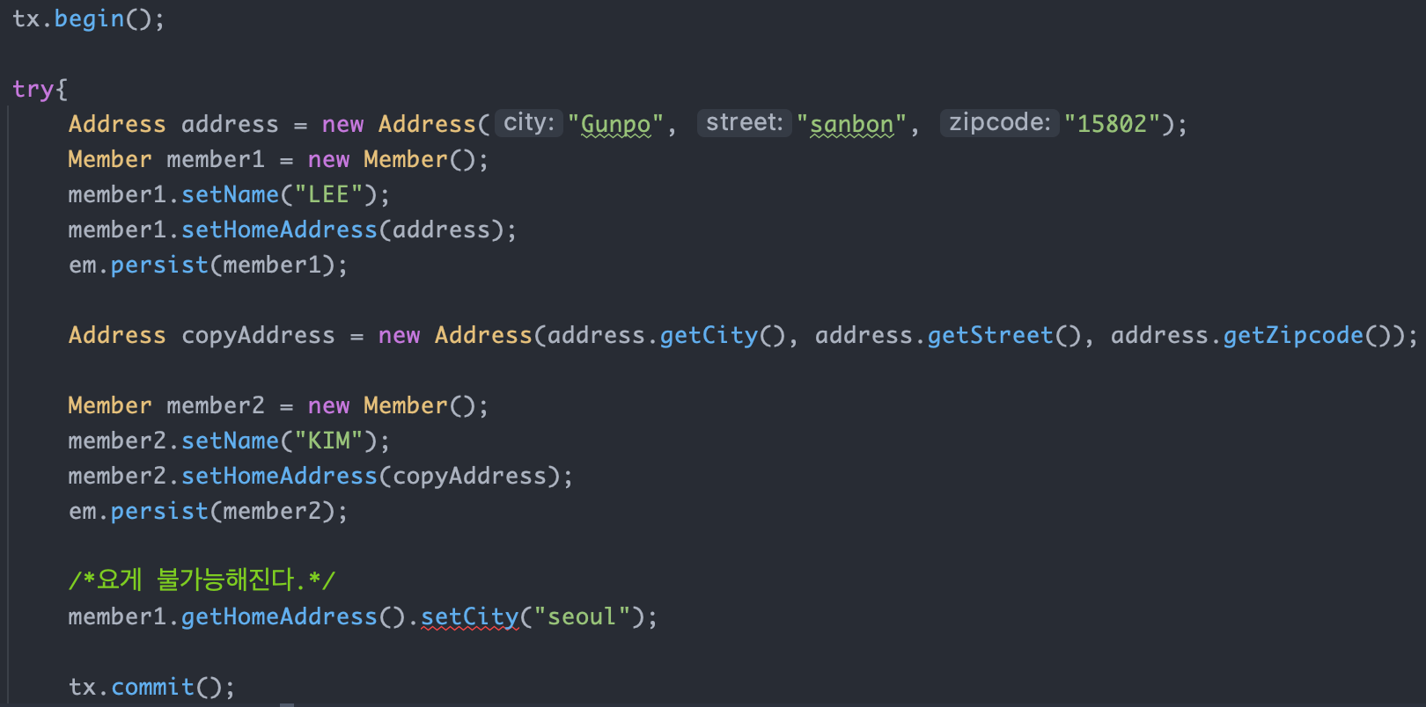Click the getCity() method call
Screen dimensions: 1426x707
(723, 335)
